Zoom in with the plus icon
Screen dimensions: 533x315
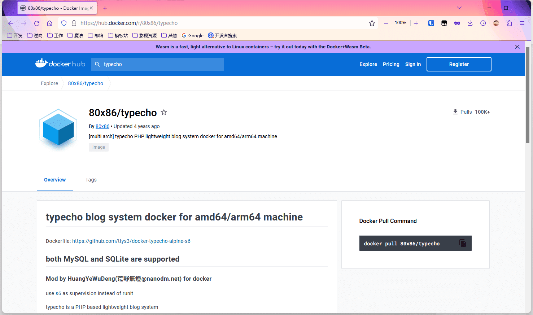tap(416, 23)
